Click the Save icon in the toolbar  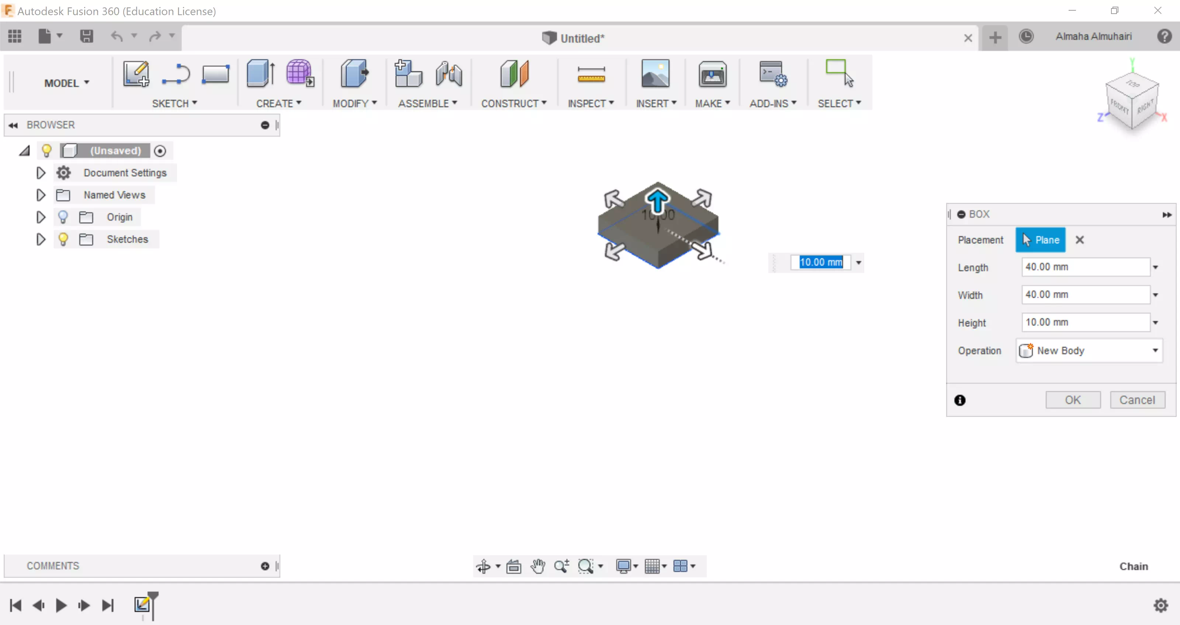(86, 36)
